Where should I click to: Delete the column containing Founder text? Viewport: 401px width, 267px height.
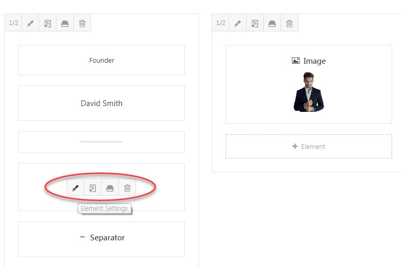tap(82, 23)
